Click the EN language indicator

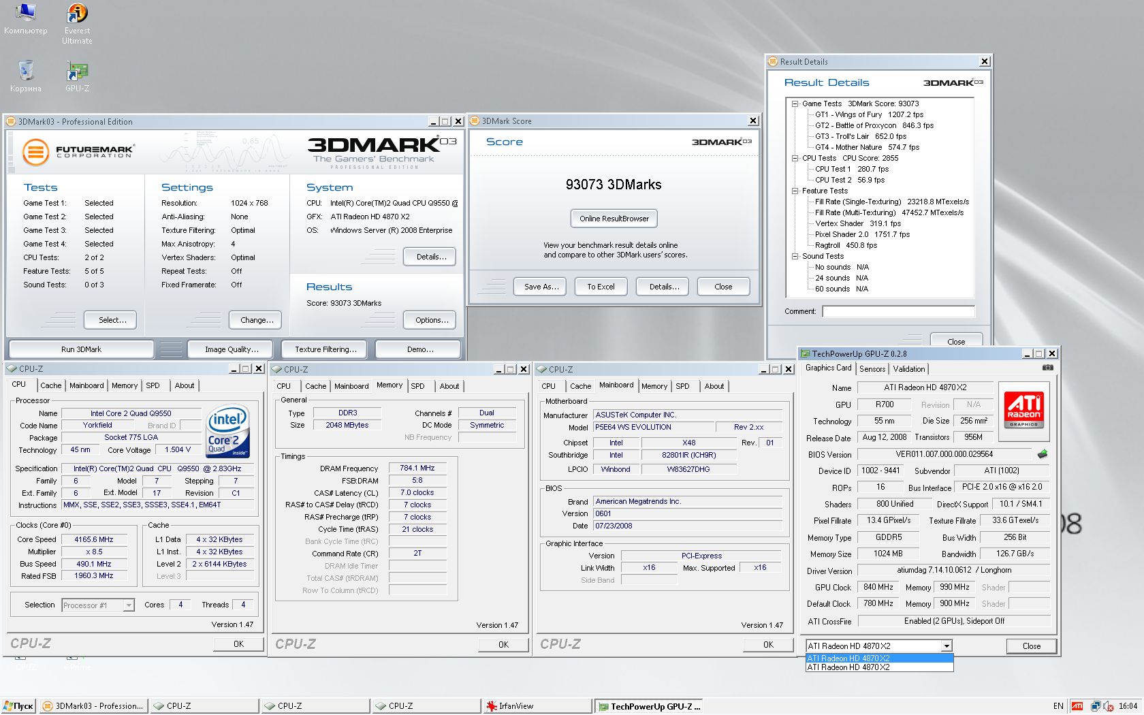pos(1058,706)
